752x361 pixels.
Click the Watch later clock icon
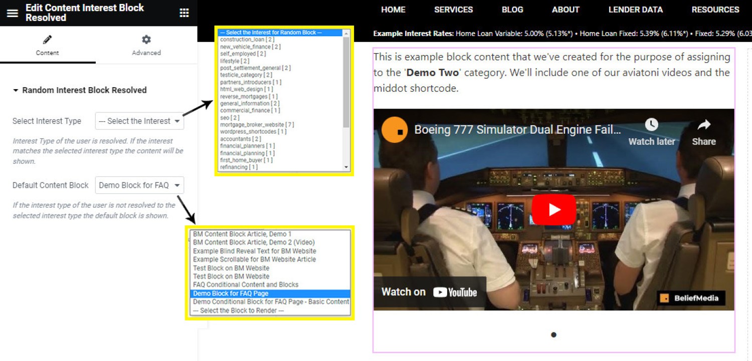click(x=651, y=125)
